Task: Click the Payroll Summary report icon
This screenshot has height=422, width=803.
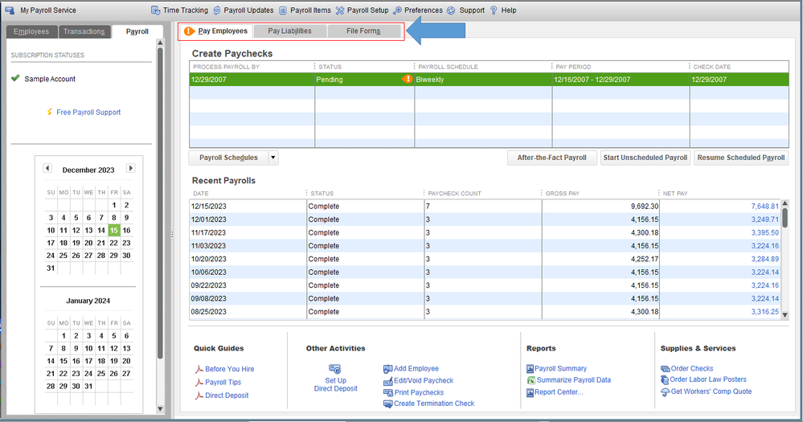Action: point(531,369)
